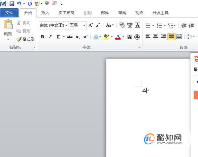Image resolution: width=198 pixels, height=157 pixels.
Task: Click the Phonetic Guide wén icon
Action: click(130, 25)
